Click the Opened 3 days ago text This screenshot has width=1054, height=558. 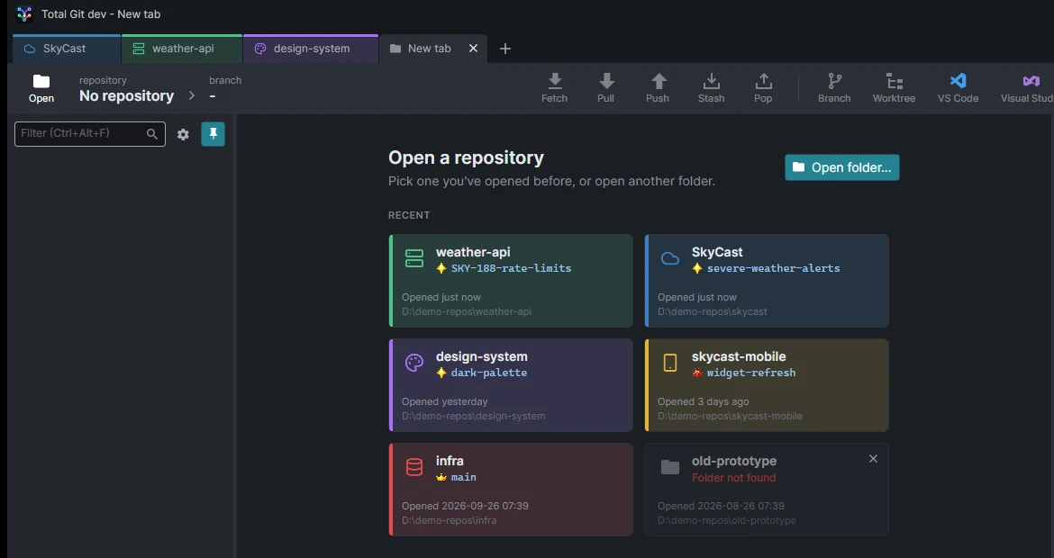[703, 401]
